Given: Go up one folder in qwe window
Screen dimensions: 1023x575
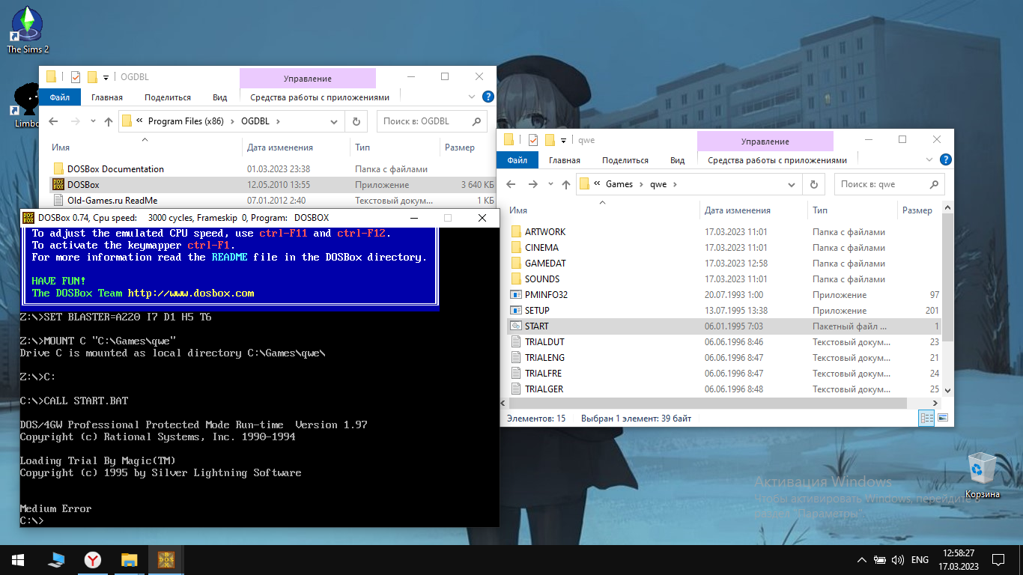Looking at the screenshot, I should point(565,184).
